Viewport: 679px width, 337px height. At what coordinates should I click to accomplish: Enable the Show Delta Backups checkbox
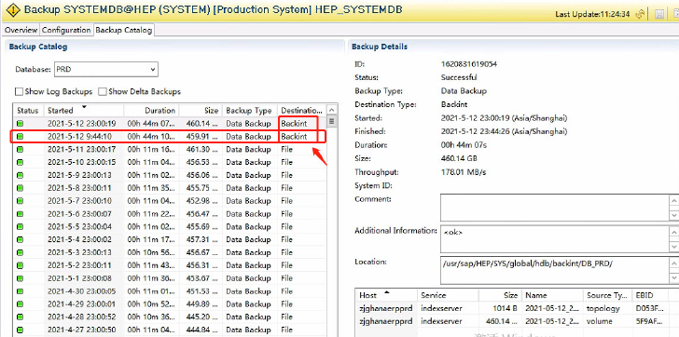[103, 91]
